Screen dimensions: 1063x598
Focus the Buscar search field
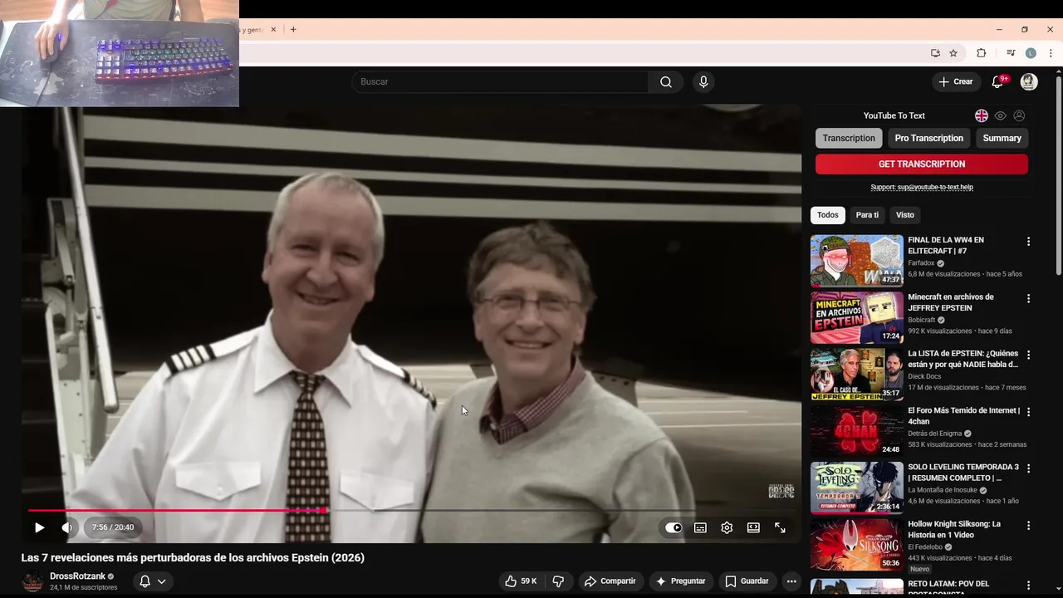(501, 81)
